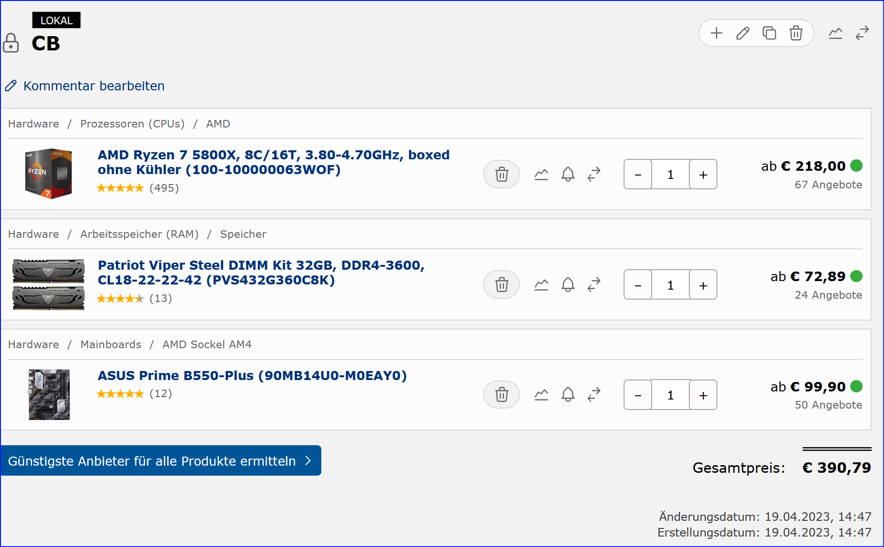Decrease quantity of AMD Ryzen 7 5800X

click(638, 174)
